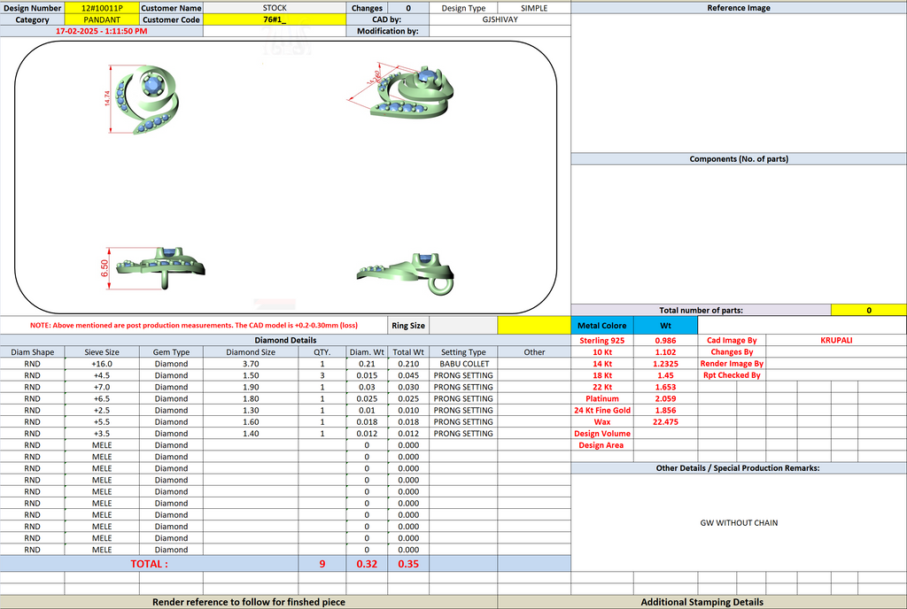
Task: Click the 'Metal Colore' blue header cell
Action: point(602,325)
